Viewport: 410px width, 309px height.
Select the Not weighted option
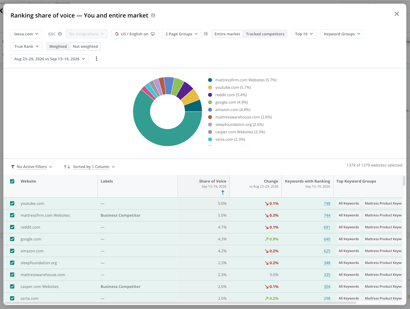click(x=85, y=46)
